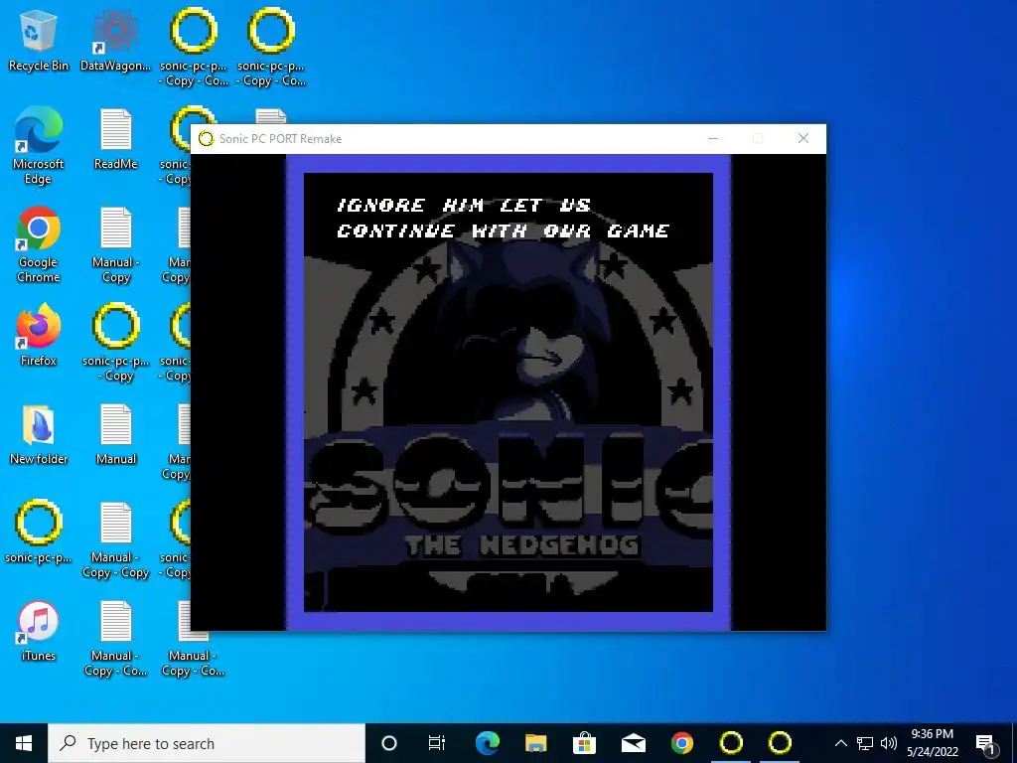This screenshot has width=1017, height=763.
Task: Select the 'sonic-pc-p... - Copy' icon beside Firefox
Action: point(115,343)
